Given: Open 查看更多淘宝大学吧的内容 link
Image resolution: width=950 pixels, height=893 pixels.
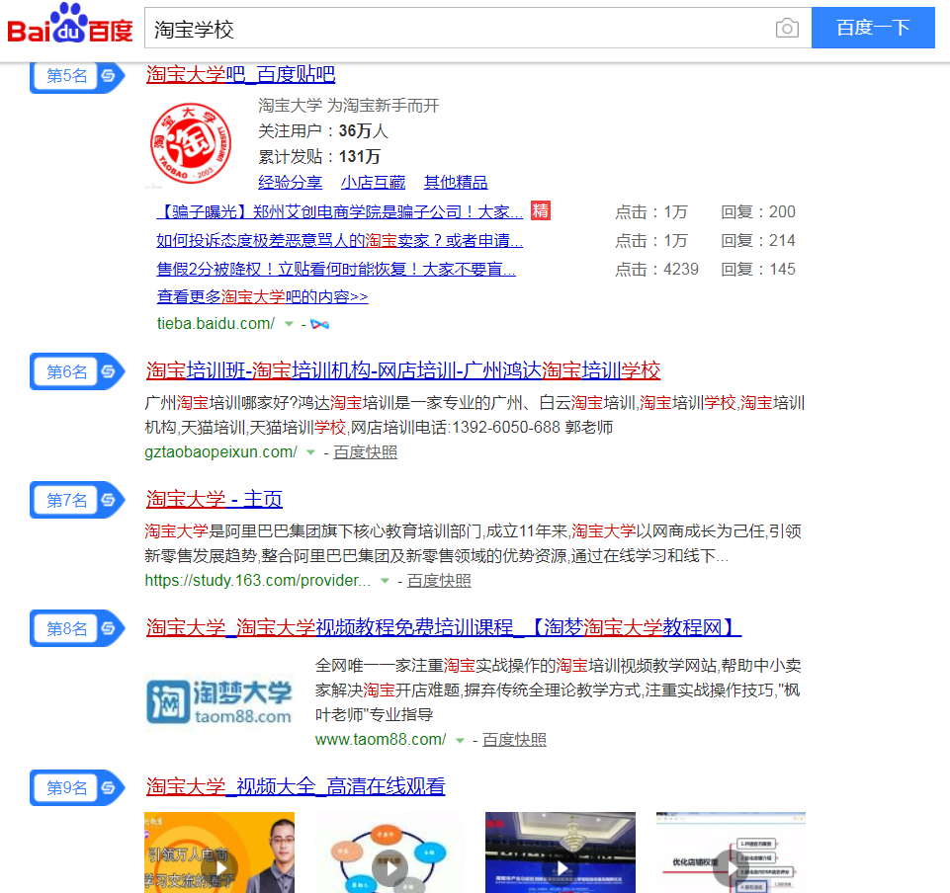Looking at the screenshot, I should tap(262, 296).
